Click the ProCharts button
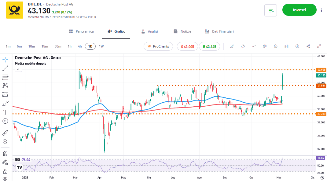327x184 pixels. click(158, 46)
